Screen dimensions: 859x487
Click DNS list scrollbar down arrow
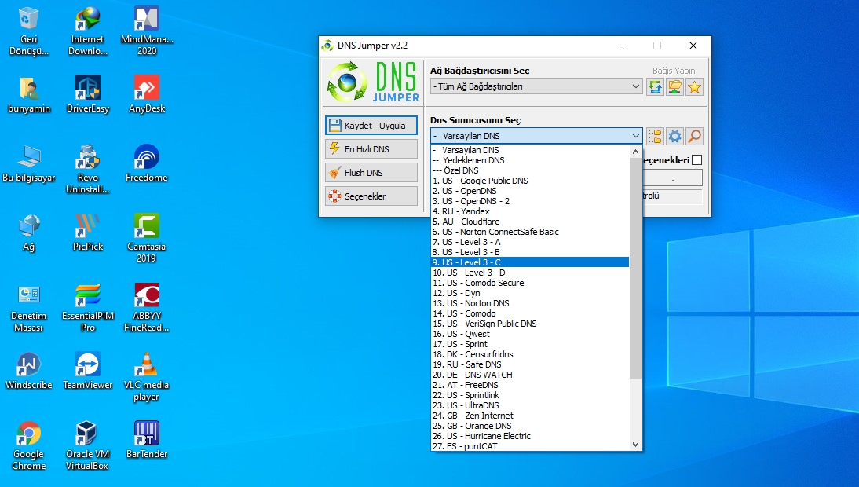pyautogui.click(x=635, y=445)
